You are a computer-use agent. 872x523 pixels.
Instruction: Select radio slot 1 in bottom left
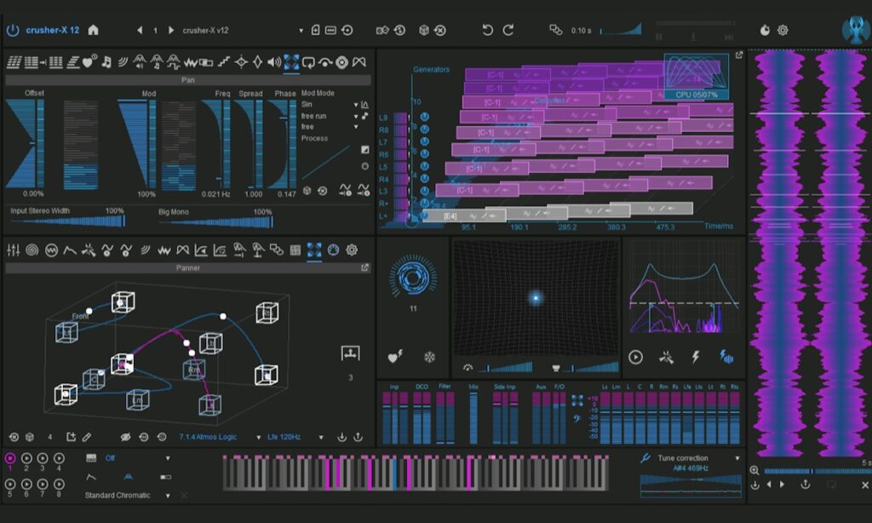click(10, 458)
